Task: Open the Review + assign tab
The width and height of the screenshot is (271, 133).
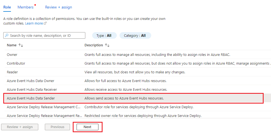Action: coord(59,7)
